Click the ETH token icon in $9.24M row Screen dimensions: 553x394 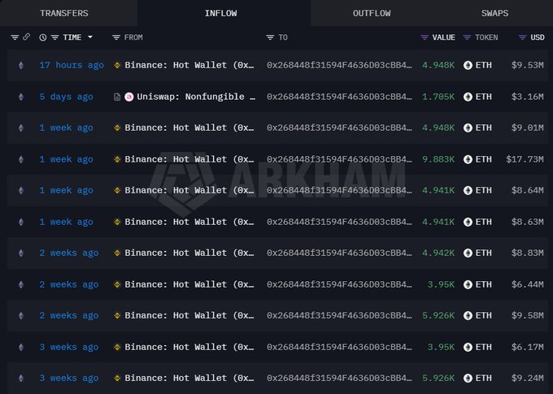click(x=468, y=378)
